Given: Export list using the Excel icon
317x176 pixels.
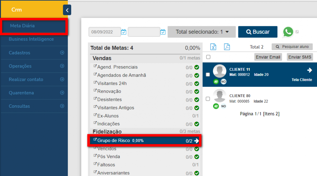Looking at the screenshot, I should pos(213,47).
